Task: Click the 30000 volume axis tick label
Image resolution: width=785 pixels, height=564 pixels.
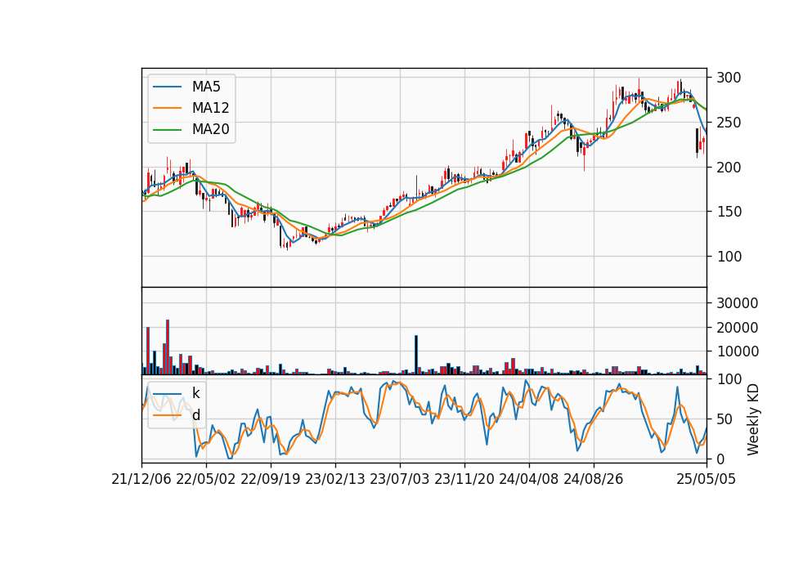Action: (737, 303)
